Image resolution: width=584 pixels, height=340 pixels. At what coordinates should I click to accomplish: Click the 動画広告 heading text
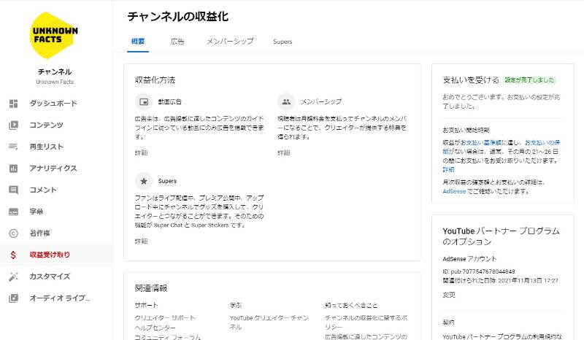(170, 101)
